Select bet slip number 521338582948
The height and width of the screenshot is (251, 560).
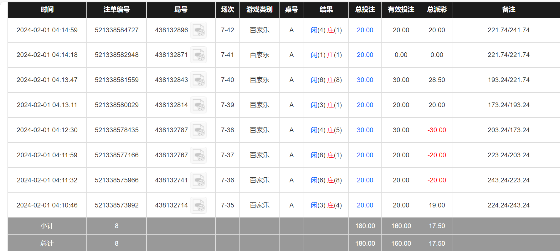click(117, 55)
